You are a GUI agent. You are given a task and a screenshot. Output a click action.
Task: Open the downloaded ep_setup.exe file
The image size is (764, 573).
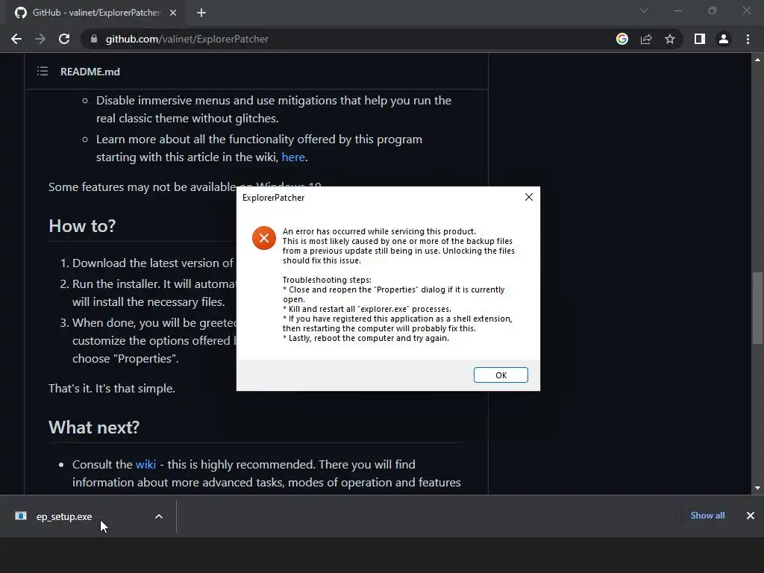pos(64,516)
